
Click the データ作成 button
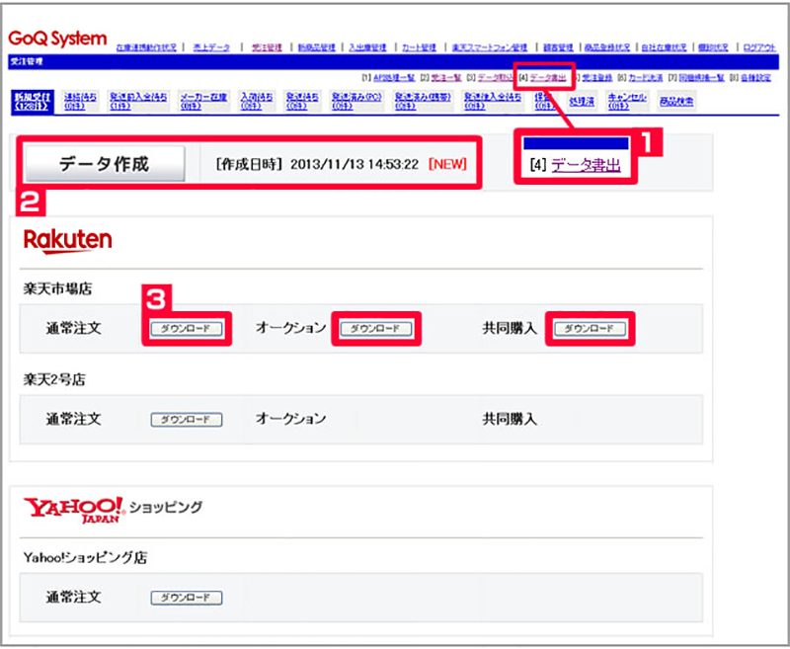105,164
